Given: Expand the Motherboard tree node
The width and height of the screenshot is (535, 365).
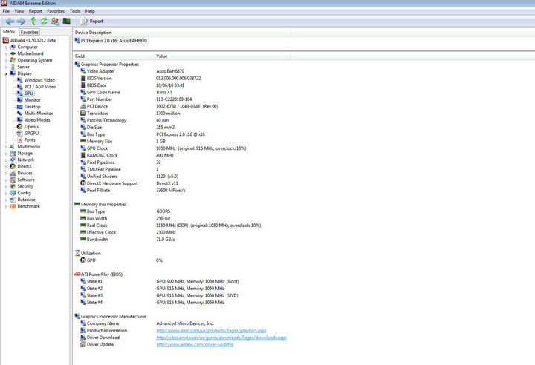Looking at the screenshot, I should (6, 54).
